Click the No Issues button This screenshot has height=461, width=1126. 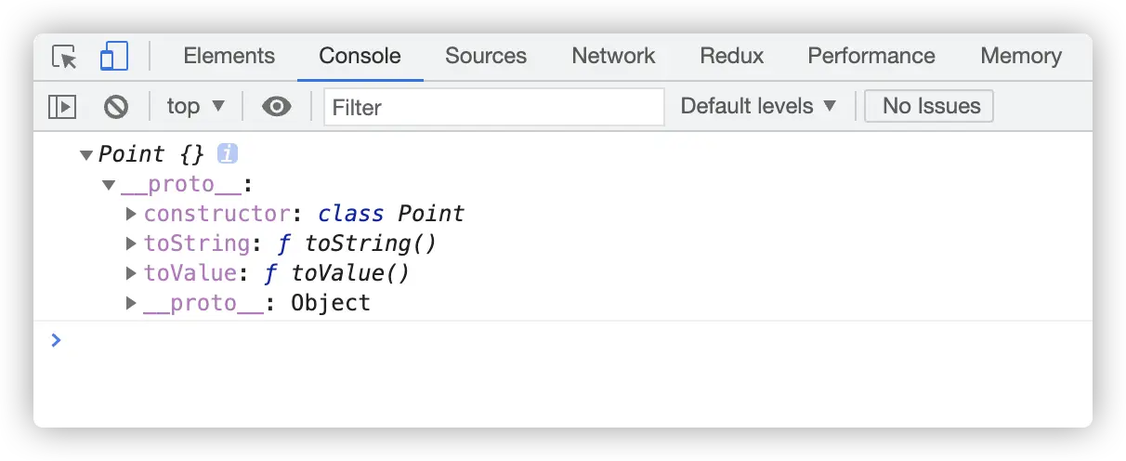[929, 107]
